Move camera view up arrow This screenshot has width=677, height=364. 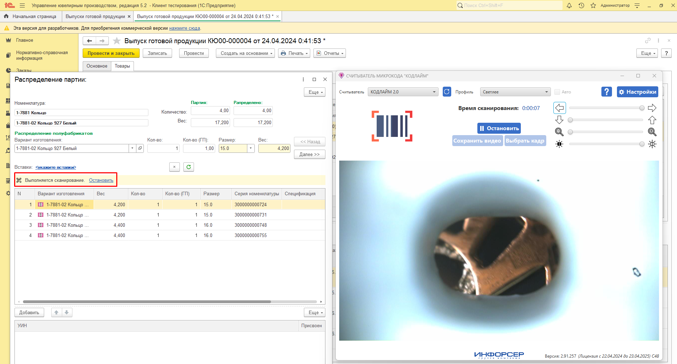[x=652, y=120]
